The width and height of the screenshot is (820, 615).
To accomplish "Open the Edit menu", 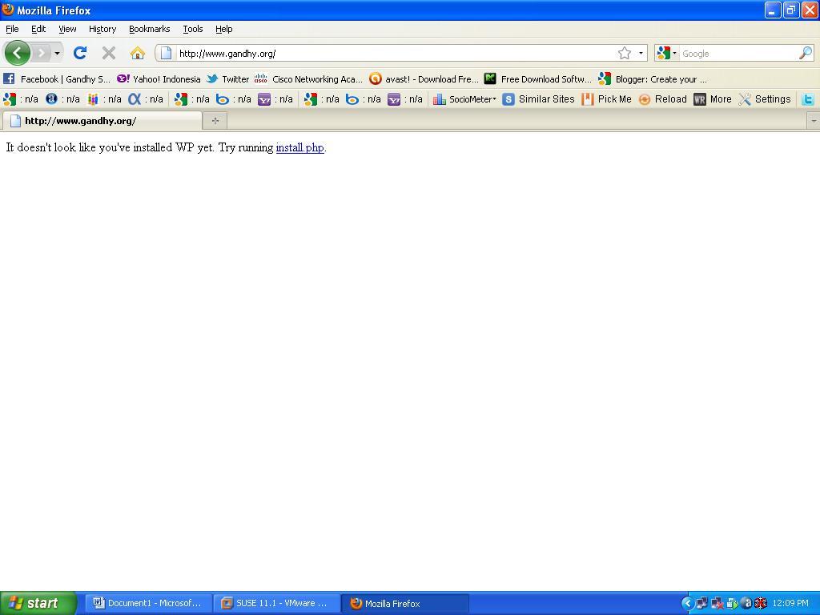I will pos(38,29).
